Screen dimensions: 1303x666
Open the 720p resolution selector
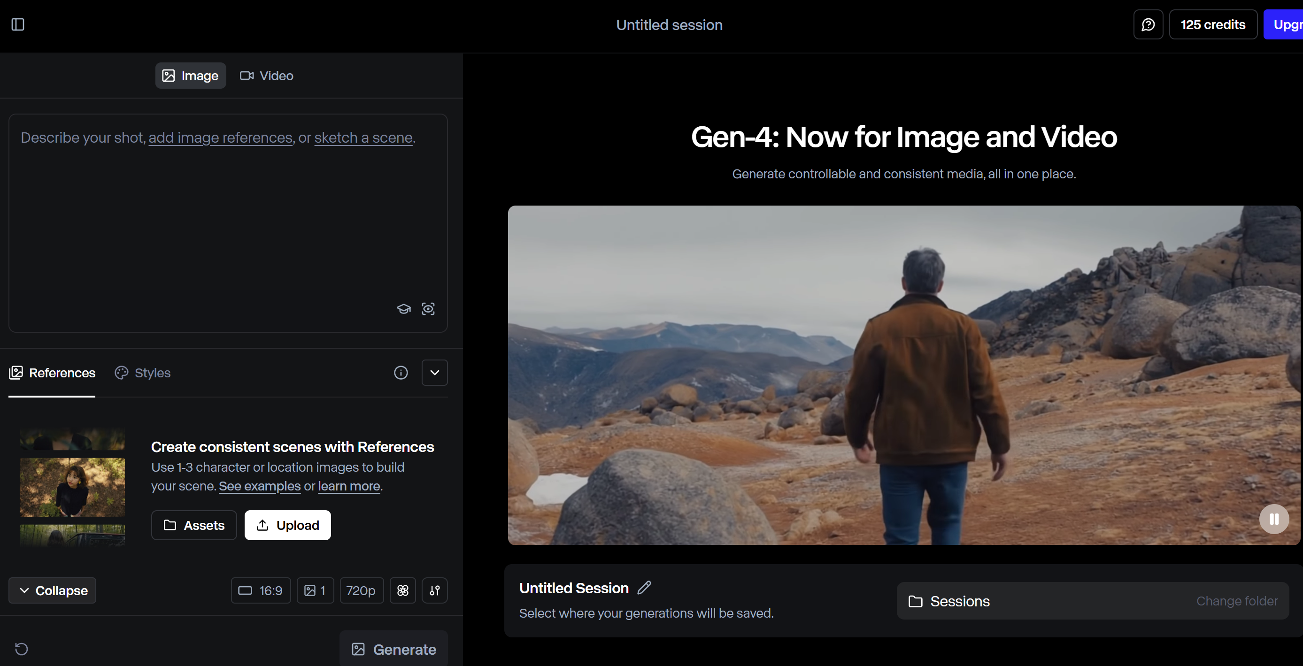pos(361,590)
